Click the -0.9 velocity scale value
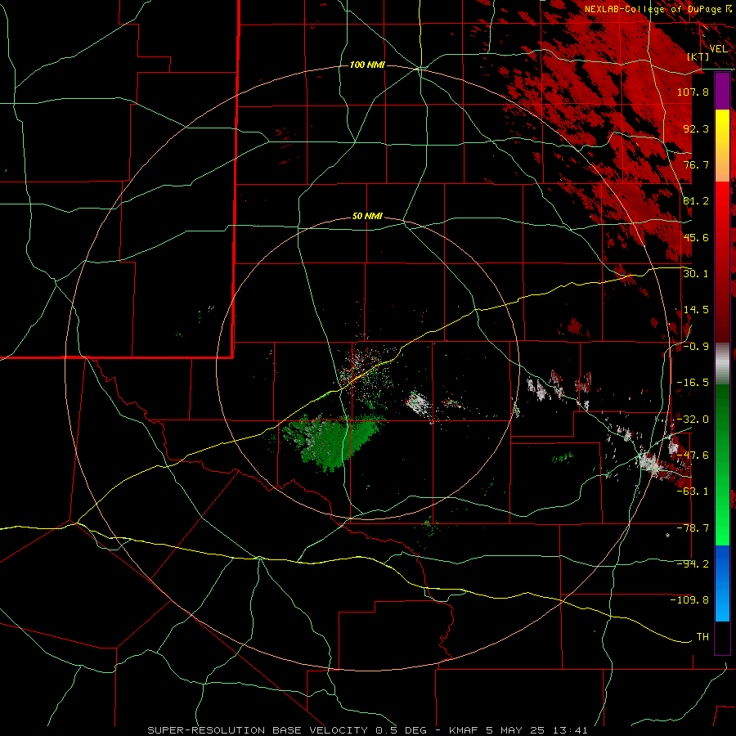736x736 pixels. tap(696, 347)
